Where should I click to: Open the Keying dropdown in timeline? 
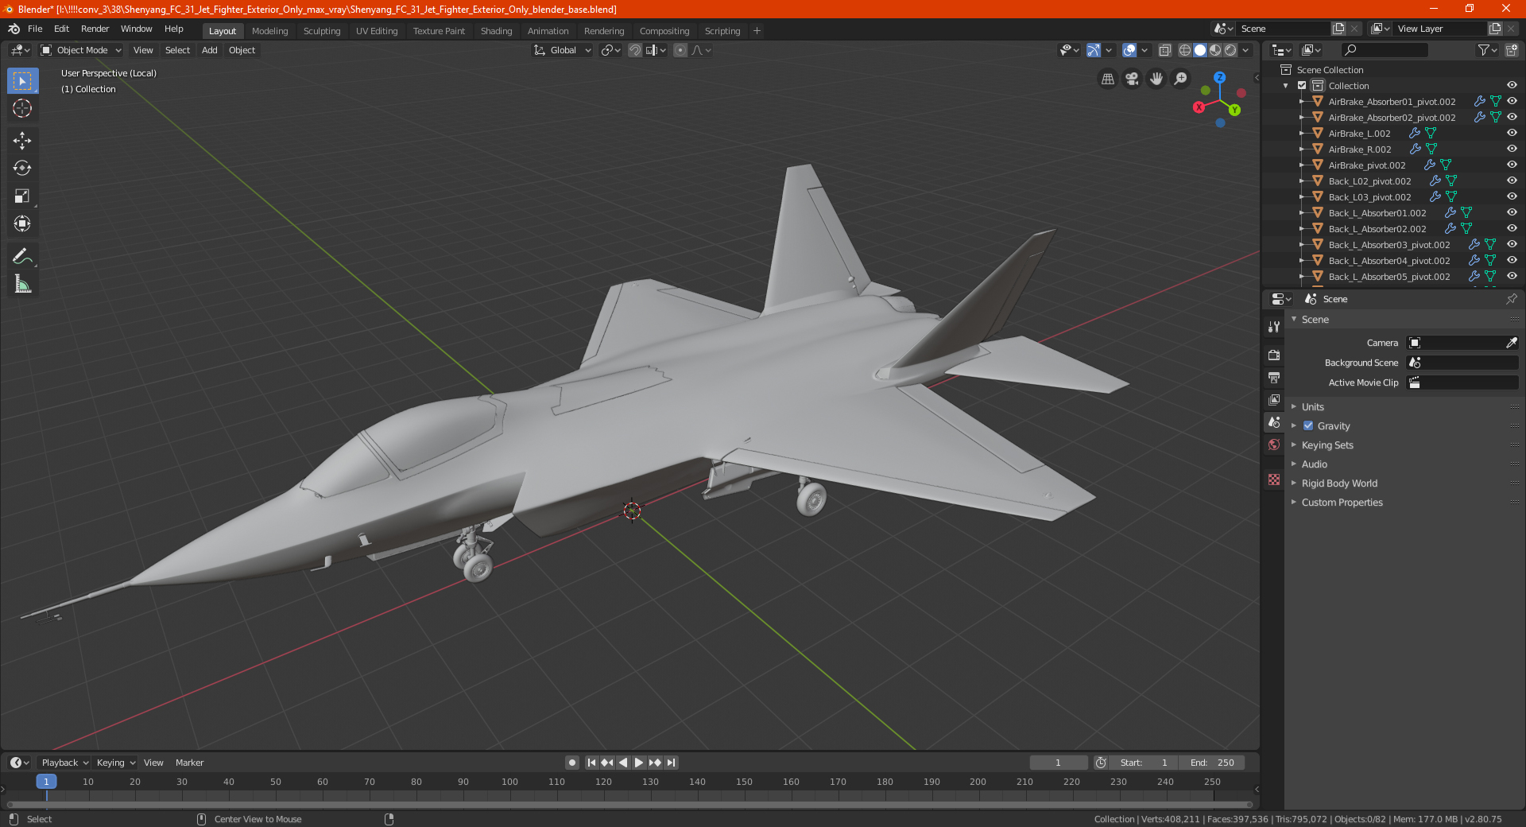[x=115, y=763]
